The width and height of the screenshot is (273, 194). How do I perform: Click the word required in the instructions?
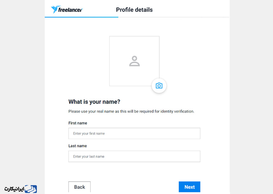[x=146, y=111]
